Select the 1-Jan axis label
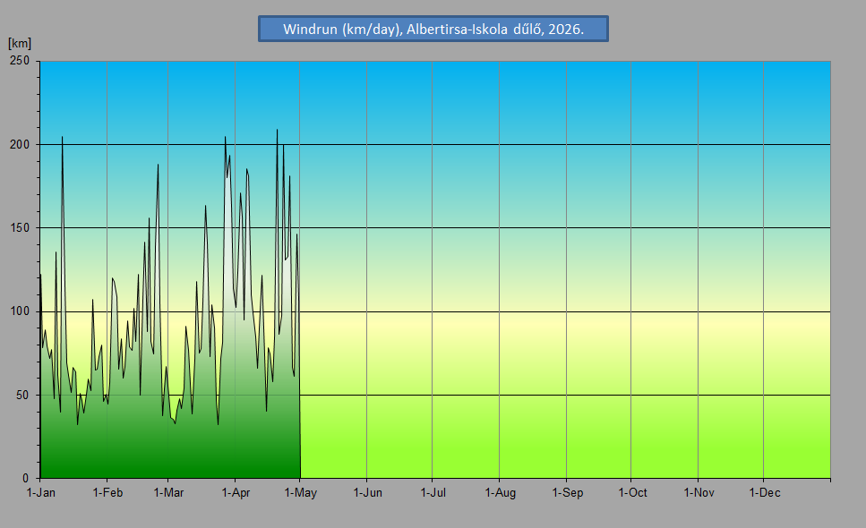The height and width of the screenshot is (528, 866). click(x=41, y=493)
